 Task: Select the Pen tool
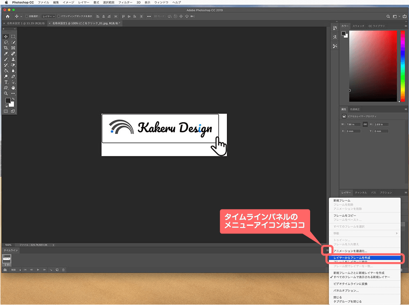click(x=13, y=76)
